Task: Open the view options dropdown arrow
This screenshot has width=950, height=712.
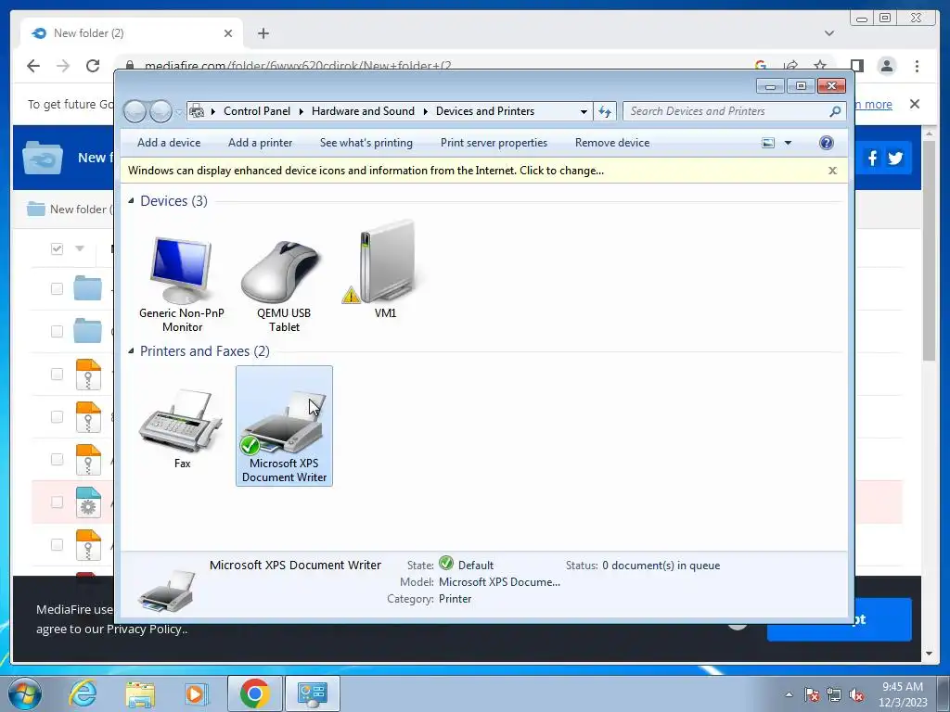Action: [x=788, y=143]
